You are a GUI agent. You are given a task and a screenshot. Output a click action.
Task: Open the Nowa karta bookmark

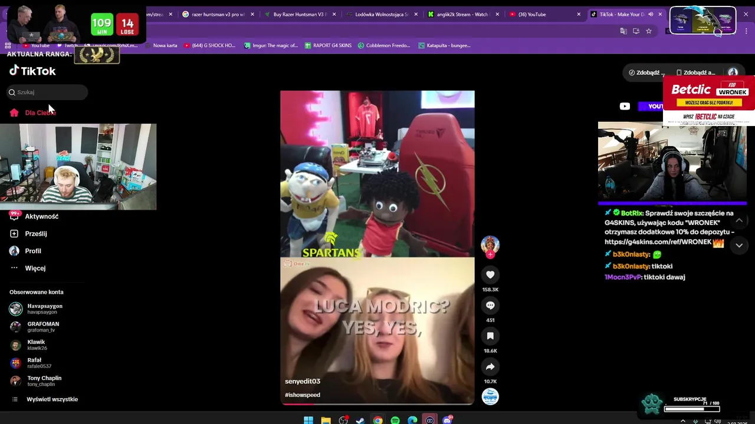[x=160, y=45]
